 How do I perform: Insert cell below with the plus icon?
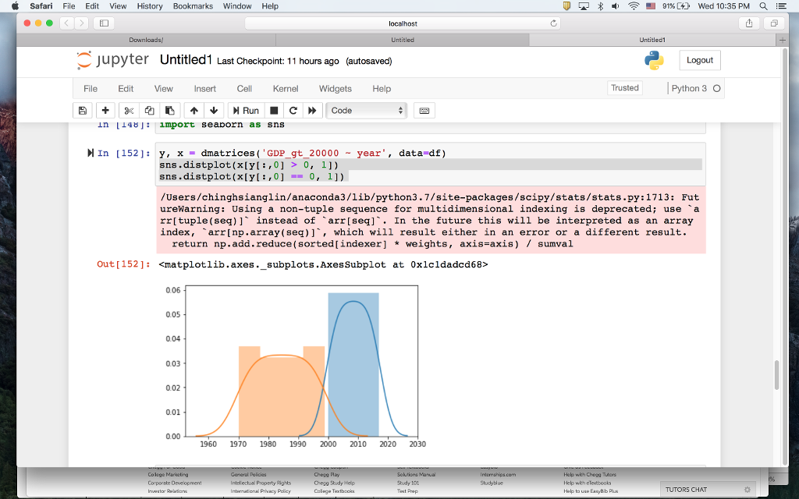[x=105, y=111]
